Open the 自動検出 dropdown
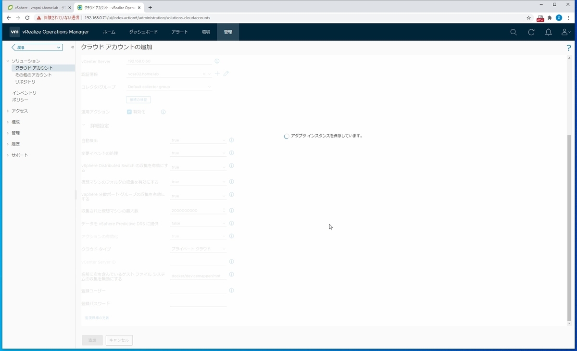 point(198,140)
